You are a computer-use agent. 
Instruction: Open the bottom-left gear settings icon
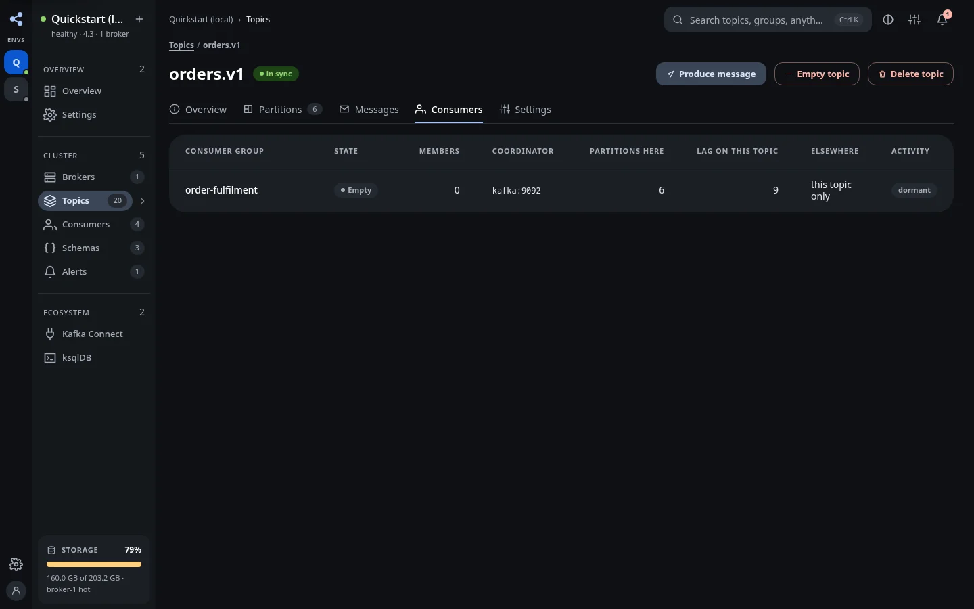pos(16,564)
